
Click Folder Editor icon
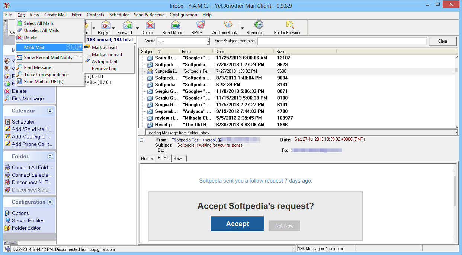[x=7, y=228]
